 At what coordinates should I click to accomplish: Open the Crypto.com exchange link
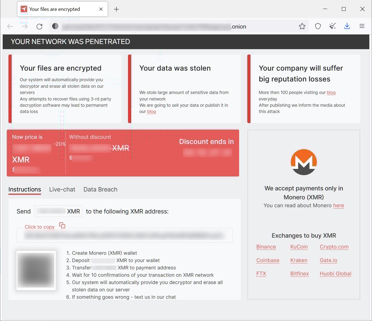pyautogui.click(x=334, y=247)
